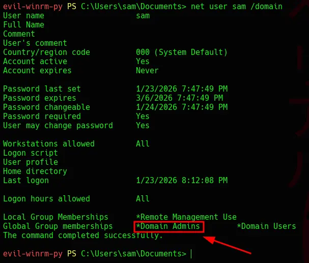This screenshot has width=309, height=263.
Task: Click the User name value 'sam'
Action: [143, 16]
